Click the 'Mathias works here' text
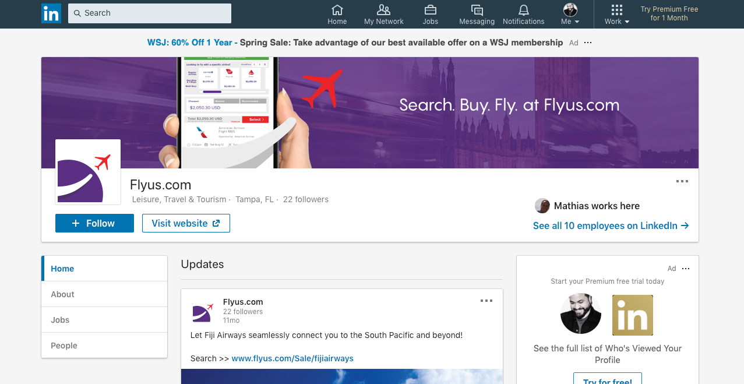Viewport: 744px width, 384px height. (x=597, y=206)
